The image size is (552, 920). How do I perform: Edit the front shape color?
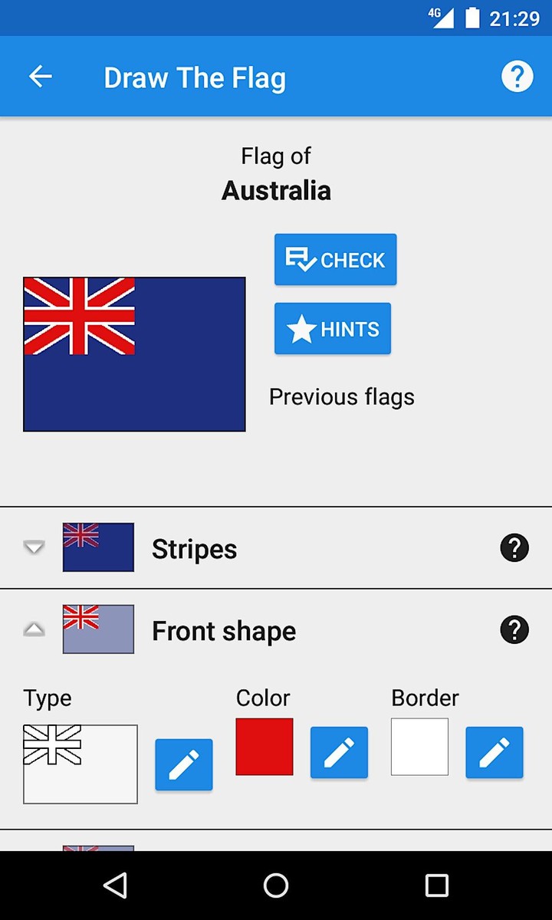[x=339, y=752]
